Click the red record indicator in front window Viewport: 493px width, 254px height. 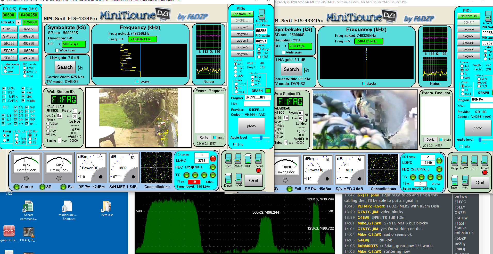[258, 170]
